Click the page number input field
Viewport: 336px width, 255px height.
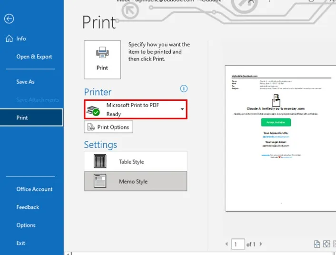(237, 245)
